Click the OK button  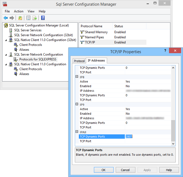(x=104, y=170)
